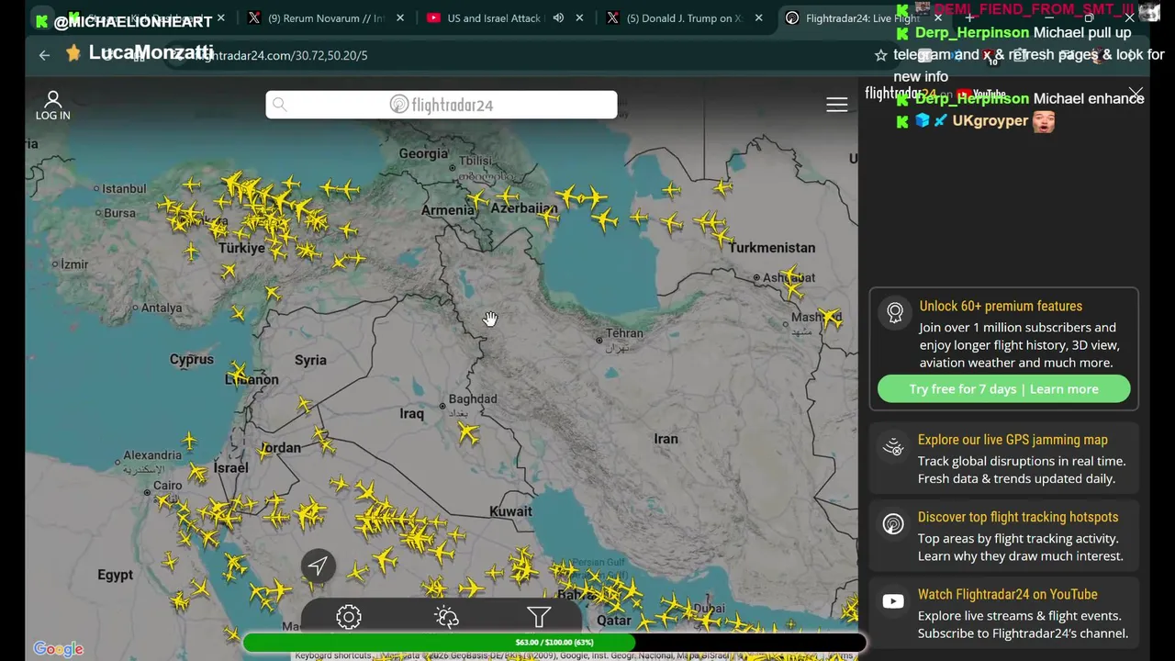Switch to Rerum Novarum X tab
The width and height of the screenshot is (1175, 661).
(325, 18)
